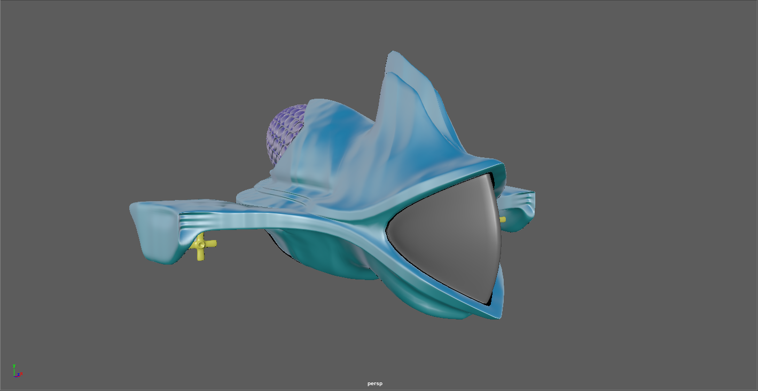
Task: Click the persp camera label
Action: (x=375, y=384)
